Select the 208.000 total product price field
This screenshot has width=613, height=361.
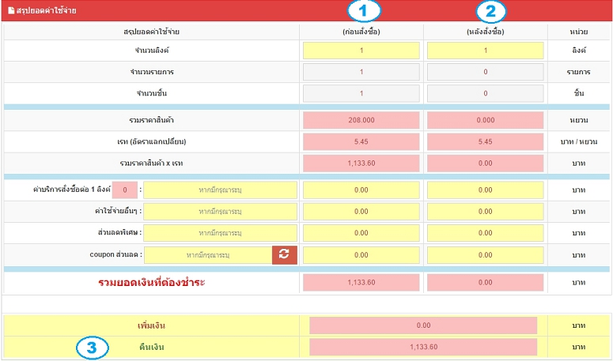pos(361,120)
